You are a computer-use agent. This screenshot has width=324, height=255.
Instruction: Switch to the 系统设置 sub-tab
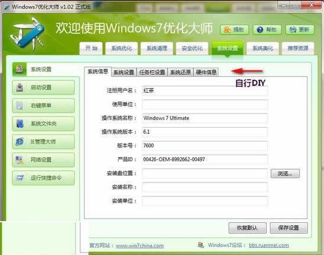[124, 73]
